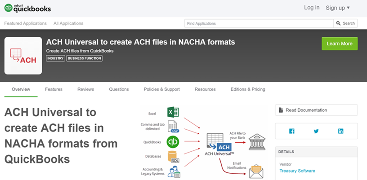This screenshot has height=180, width=367.
Task: Click the 'ACH File to your Bank' label
Action: (237, 136)
